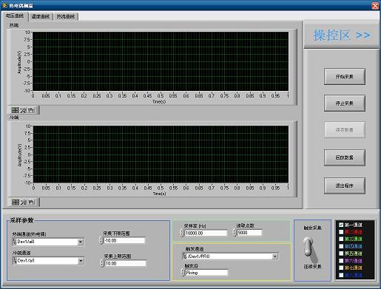The width and height of the screenshot is (381, 289).
Task: Click the LabVIEW icon in the title bar
Action: click(4, 5)
